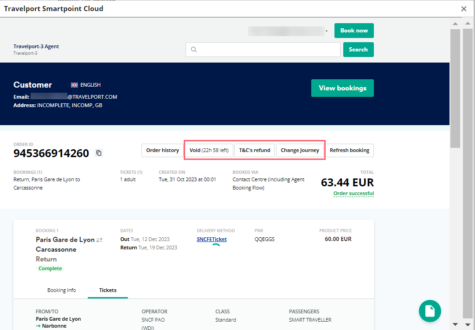Click the inner scrollbar up arrow

(455, 23)
